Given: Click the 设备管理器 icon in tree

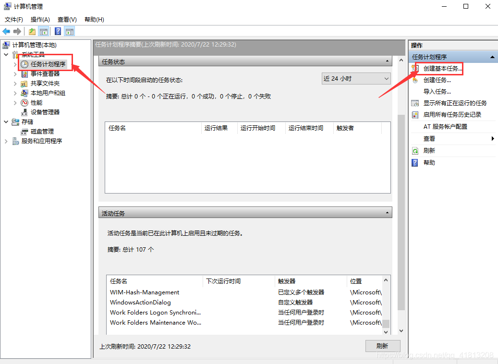Looking at the screenshot, I should (x=24, y=112).
